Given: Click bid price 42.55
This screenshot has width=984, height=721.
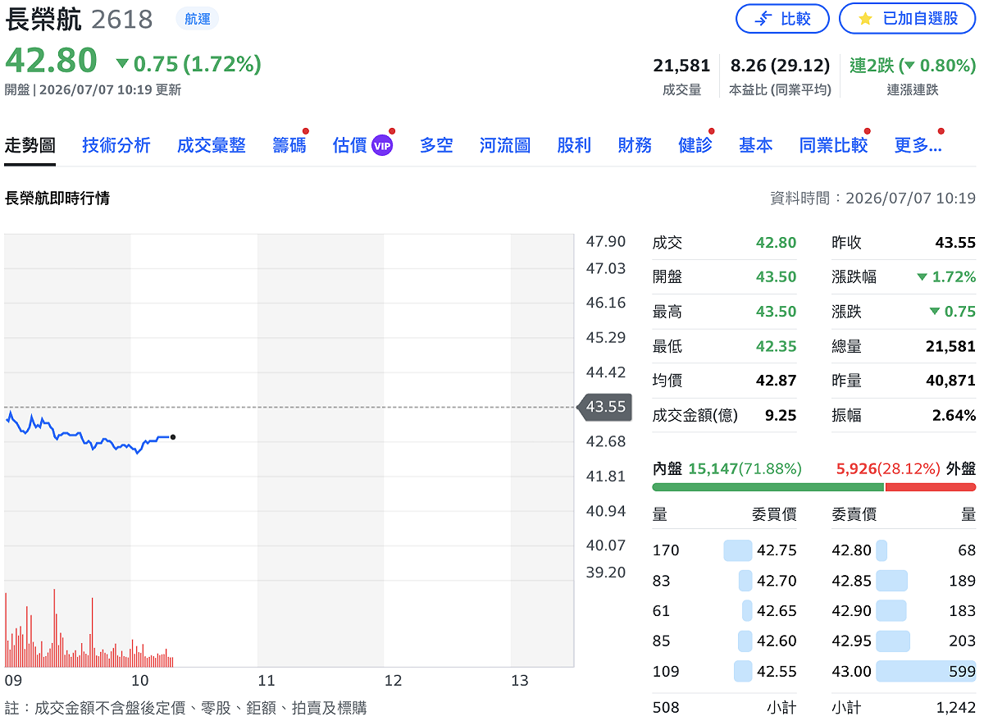Looking at the screenshot, I should point(777,671).
